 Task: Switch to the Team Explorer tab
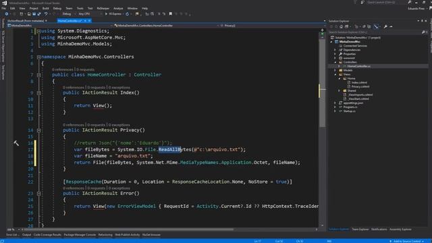[x=360, y=230]
